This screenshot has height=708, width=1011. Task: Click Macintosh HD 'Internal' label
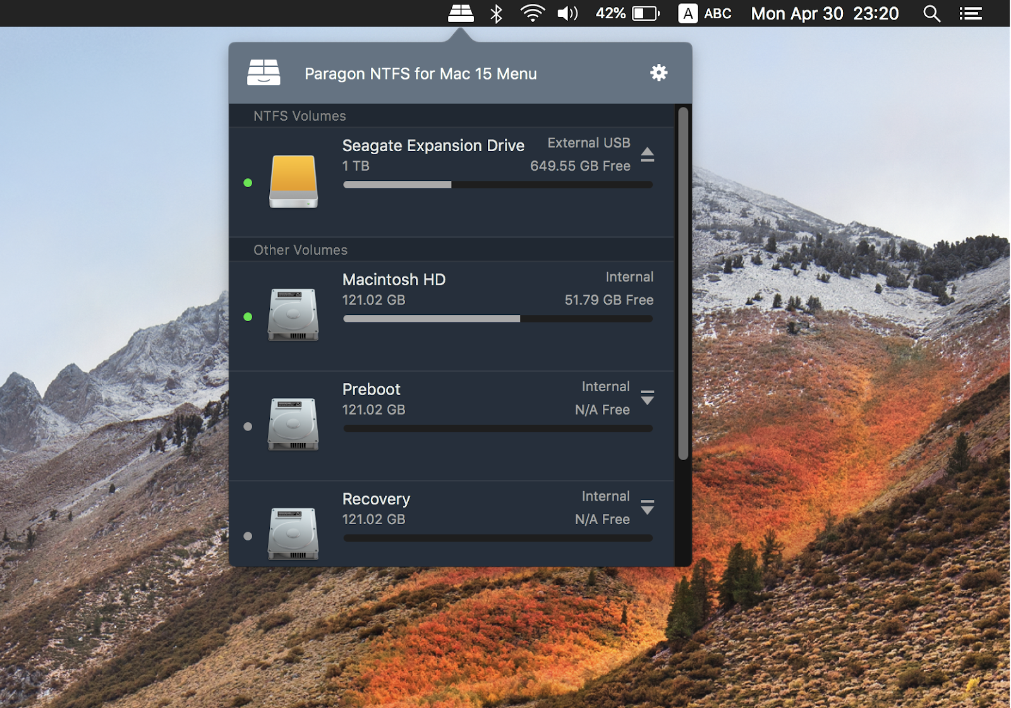pyautogui.click(x=629, y=277)
